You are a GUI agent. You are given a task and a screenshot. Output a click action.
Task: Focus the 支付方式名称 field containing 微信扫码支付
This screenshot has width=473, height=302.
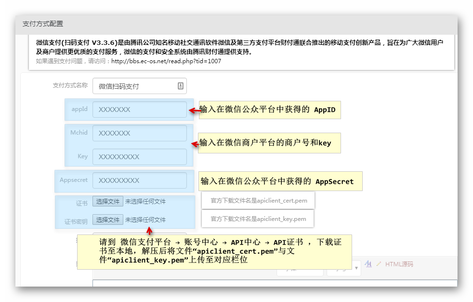coord(140,86)
